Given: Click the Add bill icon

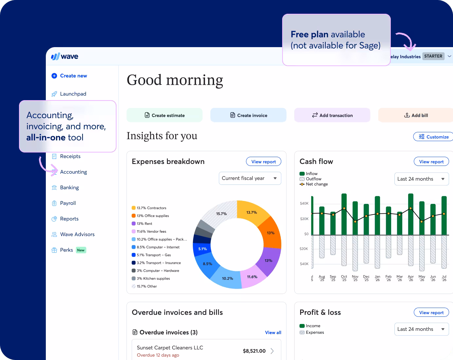Looking at the screenshot, I should point(407,115).
